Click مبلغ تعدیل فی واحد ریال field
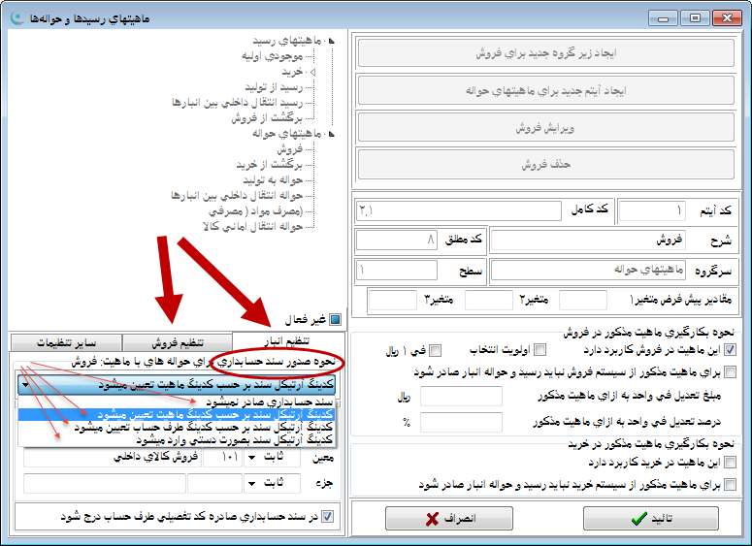Image resolution: width=752 pixels, height=546 pixels. (461, 397)
